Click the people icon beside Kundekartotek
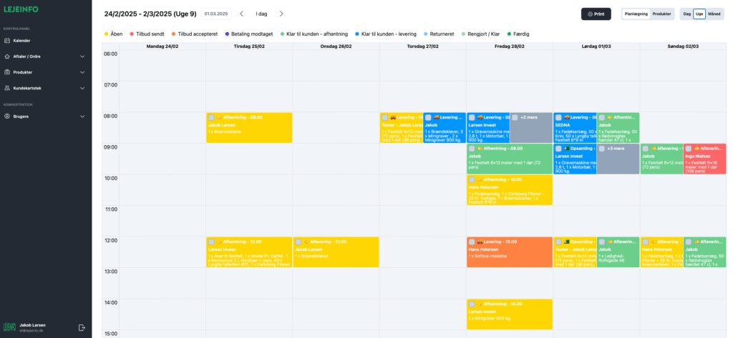The width and height of the screenshot is (733, 338). coord(7,88)
